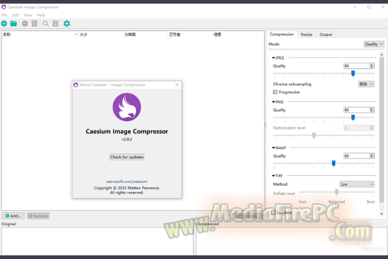This screenshot has width=388, height=259.
Task: Click the settings panel scrollbar down arrow
Action: pyautogui.click(x=382, y=214)
